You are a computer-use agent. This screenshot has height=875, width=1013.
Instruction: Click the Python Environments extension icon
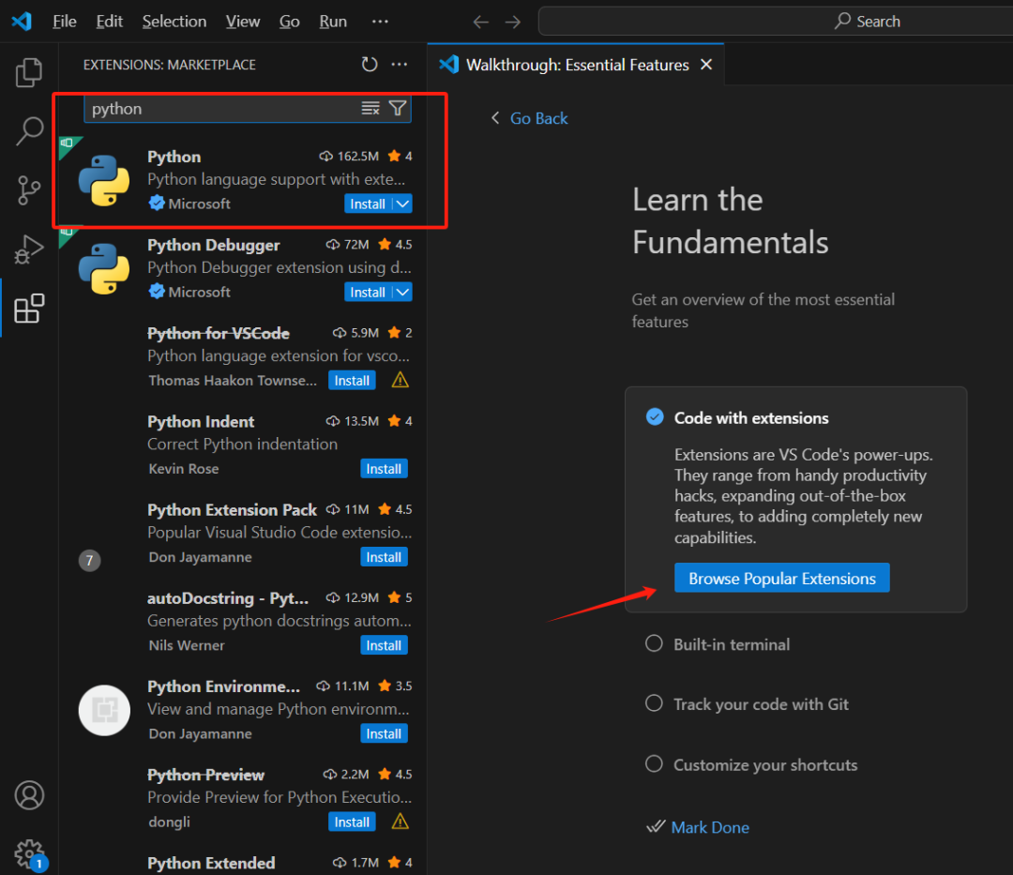[x=104, y=710]
